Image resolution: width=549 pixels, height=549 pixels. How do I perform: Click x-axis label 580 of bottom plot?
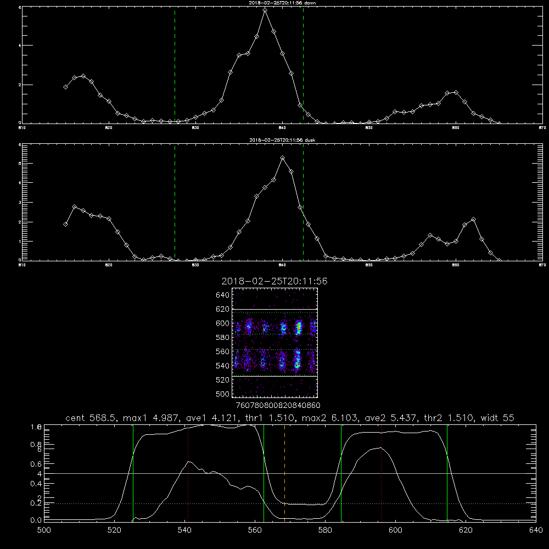click(325, 530)
